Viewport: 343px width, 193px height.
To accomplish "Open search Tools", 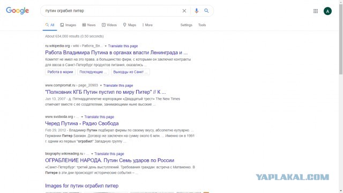I will [x=202, y=25].
